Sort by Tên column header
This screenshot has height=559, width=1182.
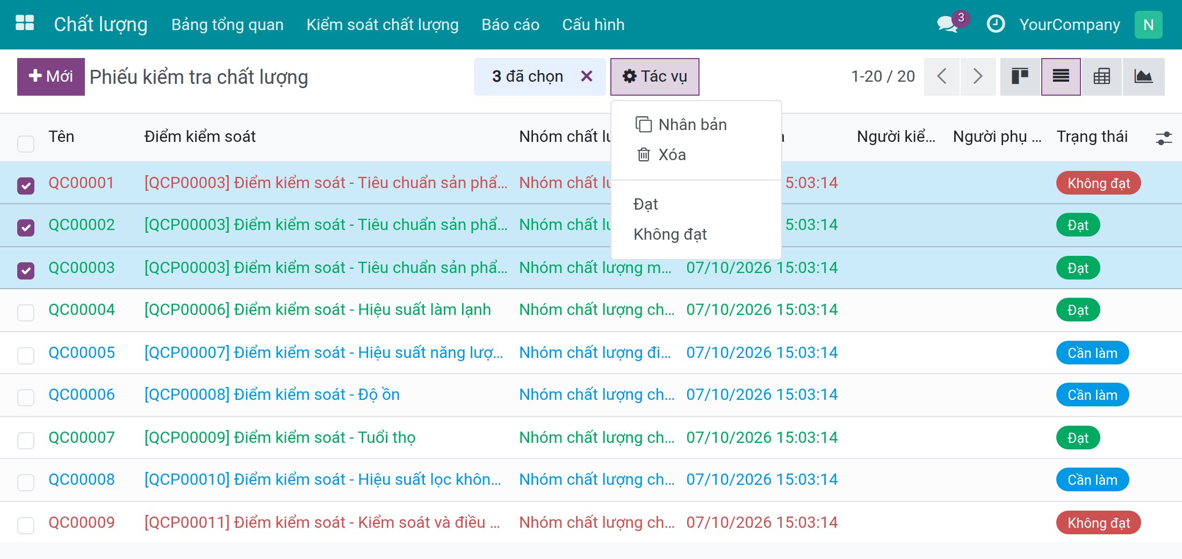tap(61, 137)
